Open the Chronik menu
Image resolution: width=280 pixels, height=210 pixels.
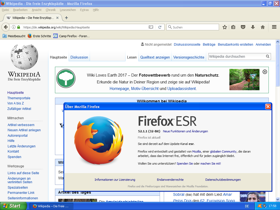51,10
